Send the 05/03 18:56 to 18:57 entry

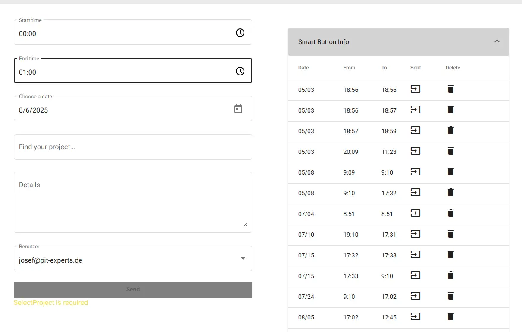(415, 110)
